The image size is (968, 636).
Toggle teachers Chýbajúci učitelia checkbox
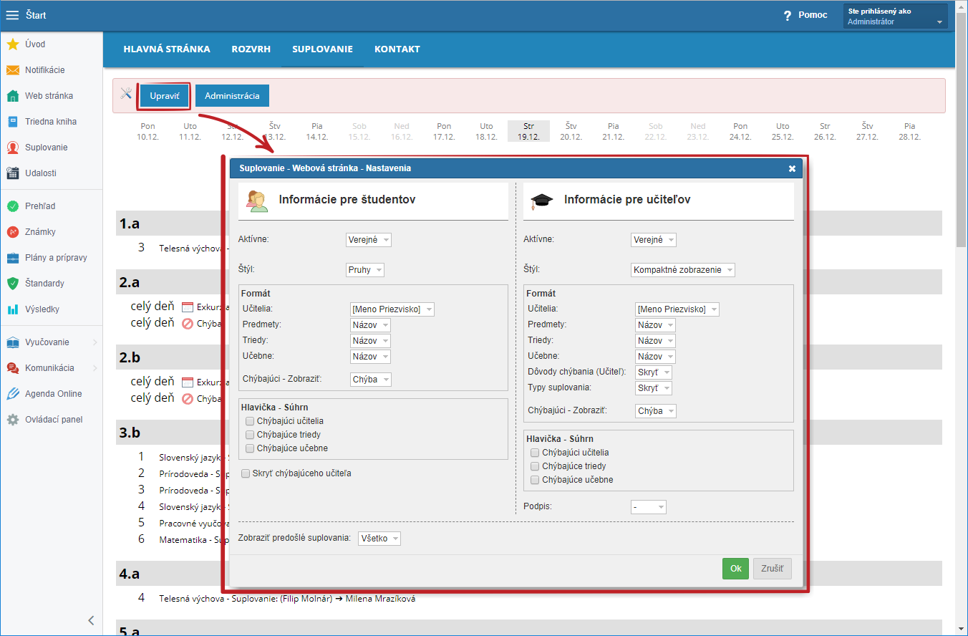coord(535,453)
